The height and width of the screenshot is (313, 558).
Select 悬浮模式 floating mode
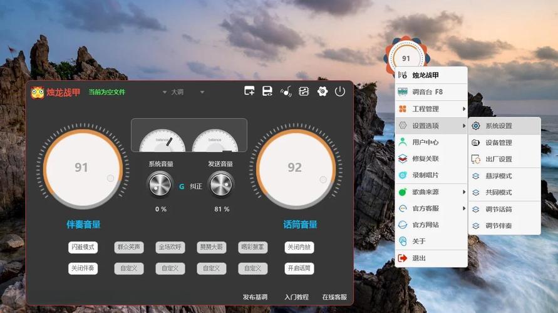pyautogui.click(x=505, y=176)
